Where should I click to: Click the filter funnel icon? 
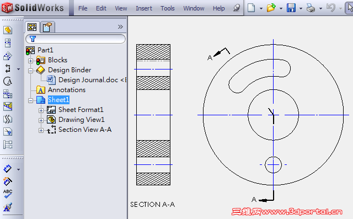point(33,39)
